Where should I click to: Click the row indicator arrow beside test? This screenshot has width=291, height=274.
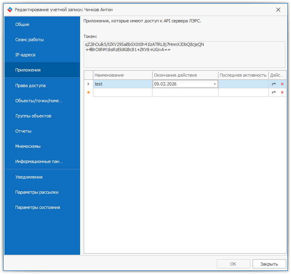pos(88,84)
